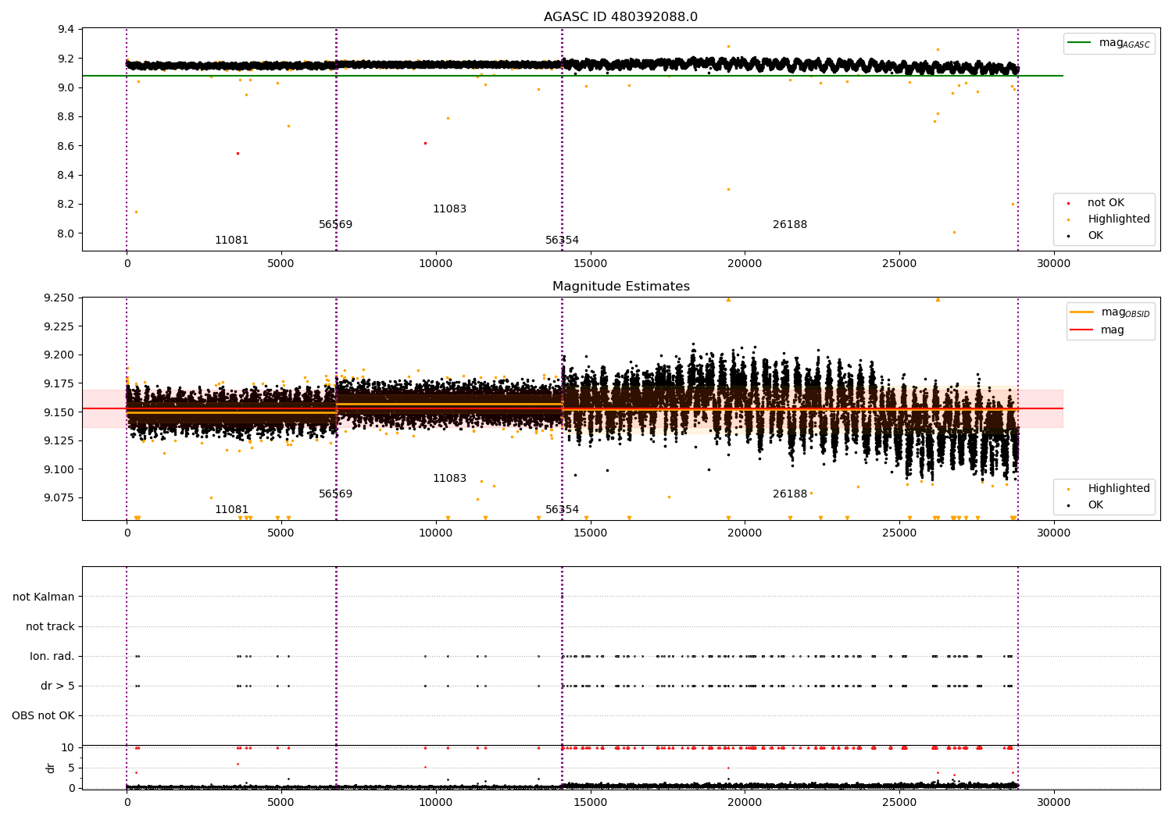Click the "Magnitude Estimates" subplot title
Viewport: 1172px width, 820px height.
[x=620, y=287]
